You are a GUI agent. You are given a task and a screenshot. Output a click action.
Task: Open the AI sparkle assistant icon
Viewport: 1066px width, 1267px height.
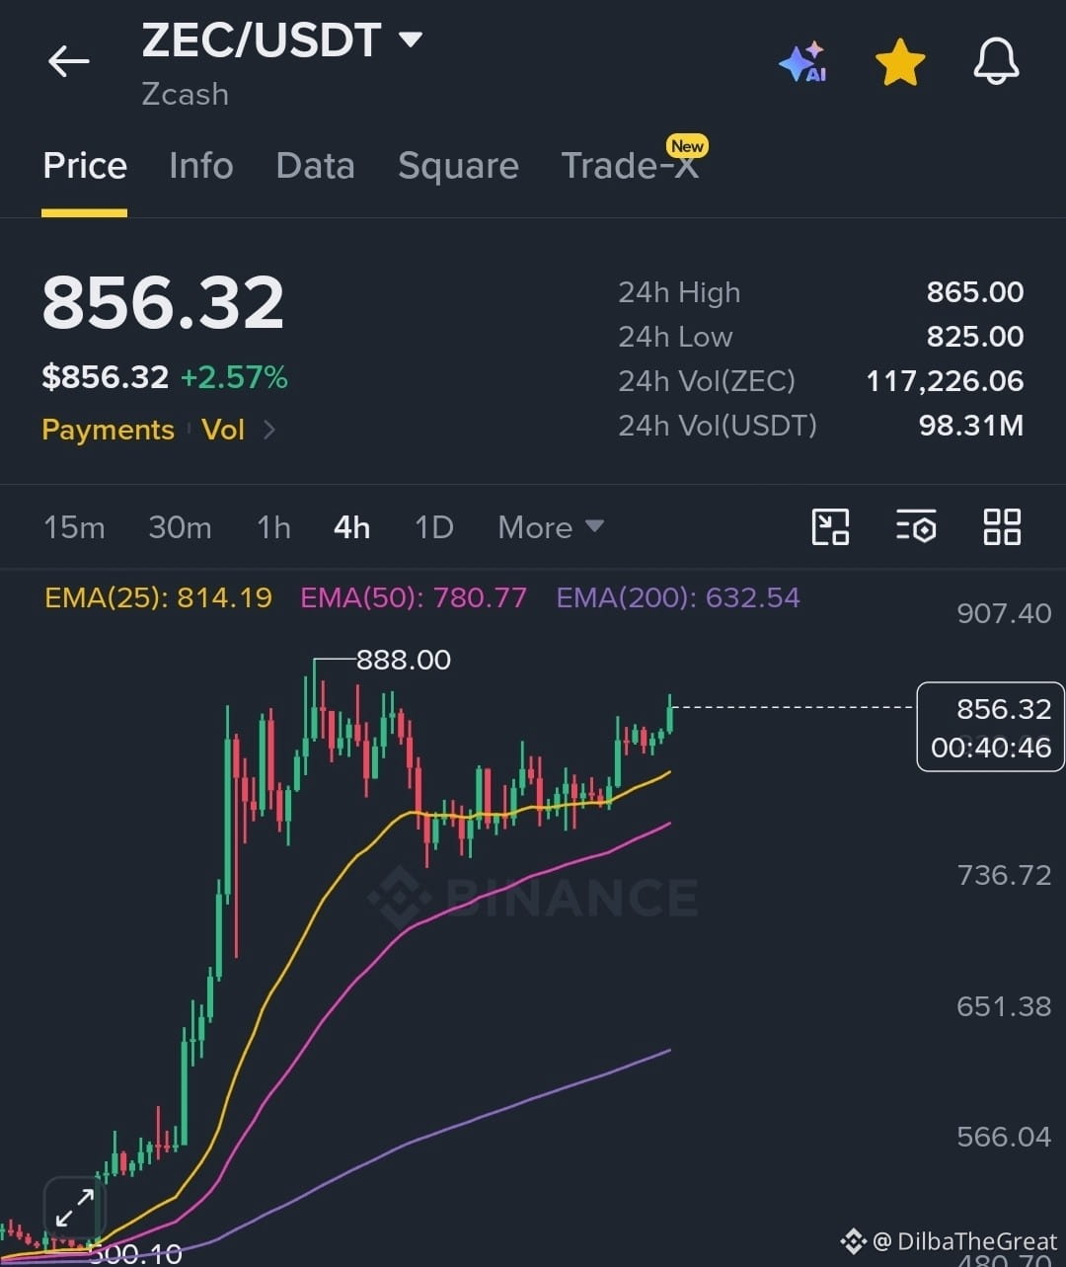tap(802, 61)
